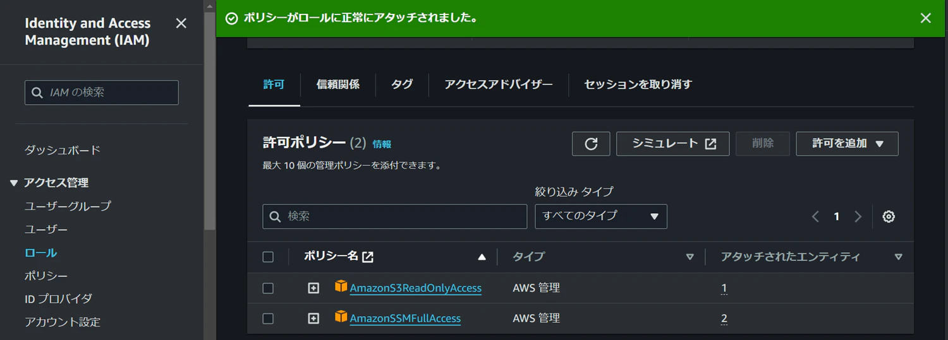
Task: Click the sidebar vertical scrollbar
Action: tap(210, 120)
